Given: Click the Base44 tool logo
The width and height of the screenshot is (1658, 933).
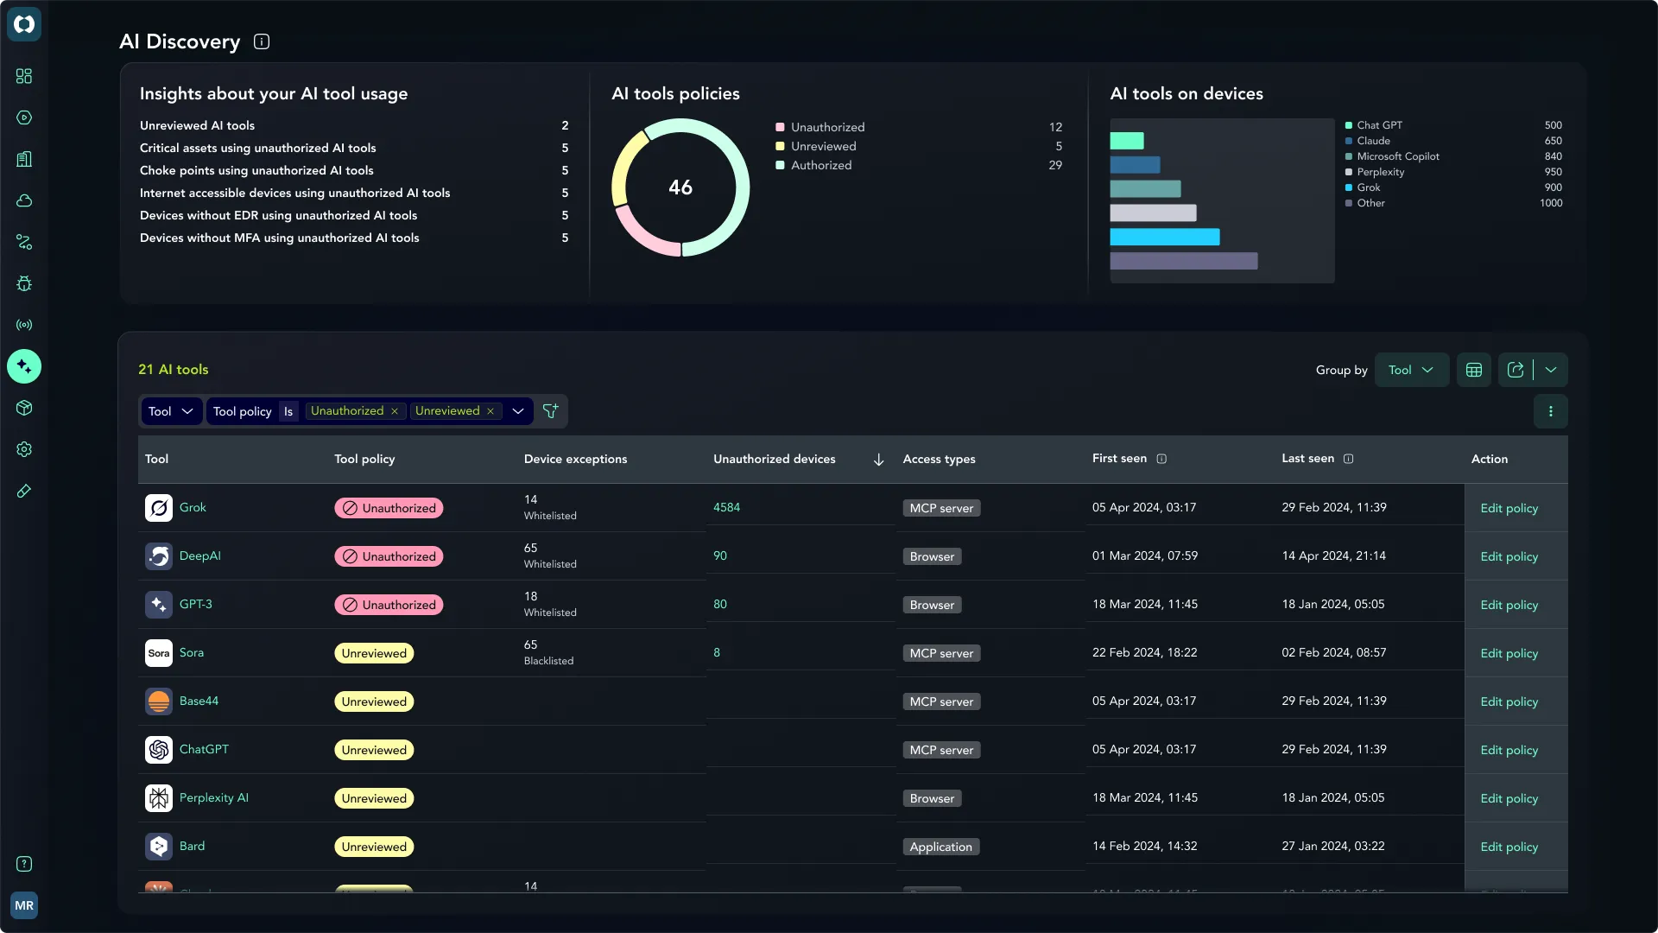Looking at the screenshot, I should [x=159, y=701].
